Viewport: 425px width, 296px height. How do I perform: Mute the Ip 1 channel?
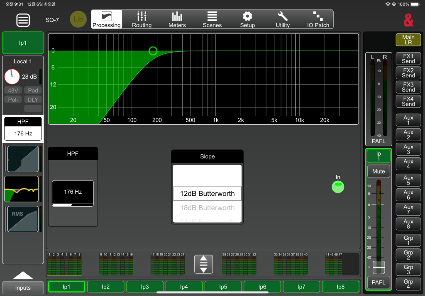(x=378, y=171)
